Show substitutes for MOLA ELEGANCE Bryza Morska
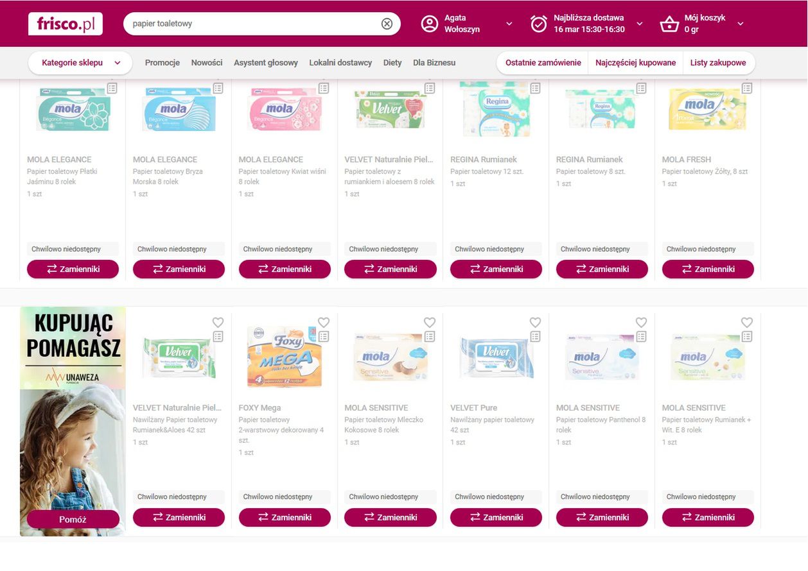Screen dimensions: 808x571 [x=179, y=269]
